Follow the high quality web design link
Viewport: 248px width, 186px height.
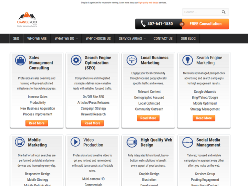(x=148, y=2)
